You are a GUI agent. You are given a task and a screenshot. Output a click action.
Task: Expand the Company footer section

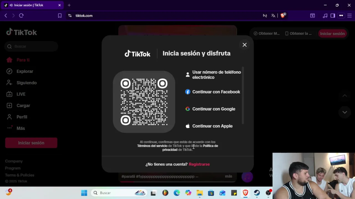[14, 161]
